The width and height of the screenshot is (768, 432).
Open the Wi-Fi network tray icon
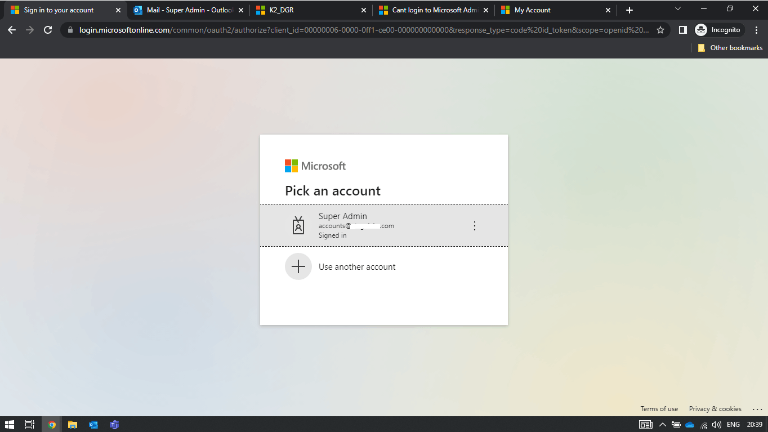pos(704,425)
